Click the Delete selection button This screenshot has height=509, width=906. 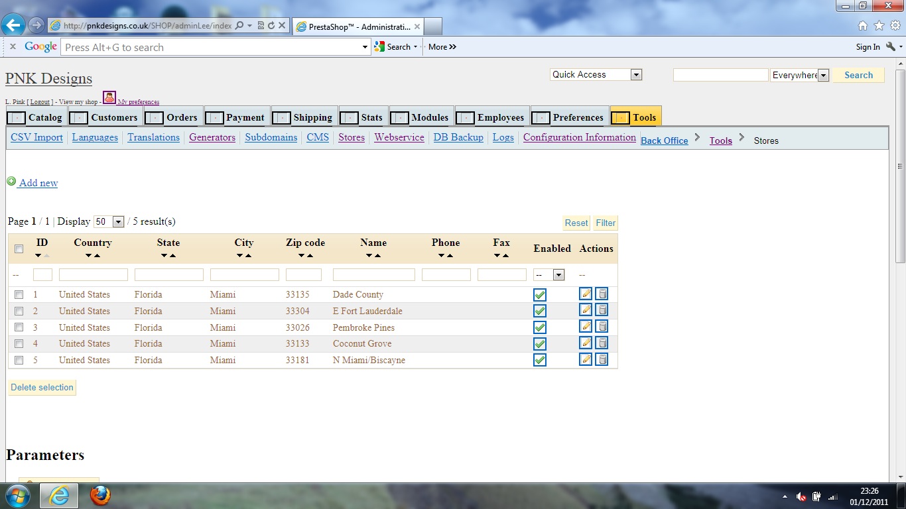click(x=42, y=387)
